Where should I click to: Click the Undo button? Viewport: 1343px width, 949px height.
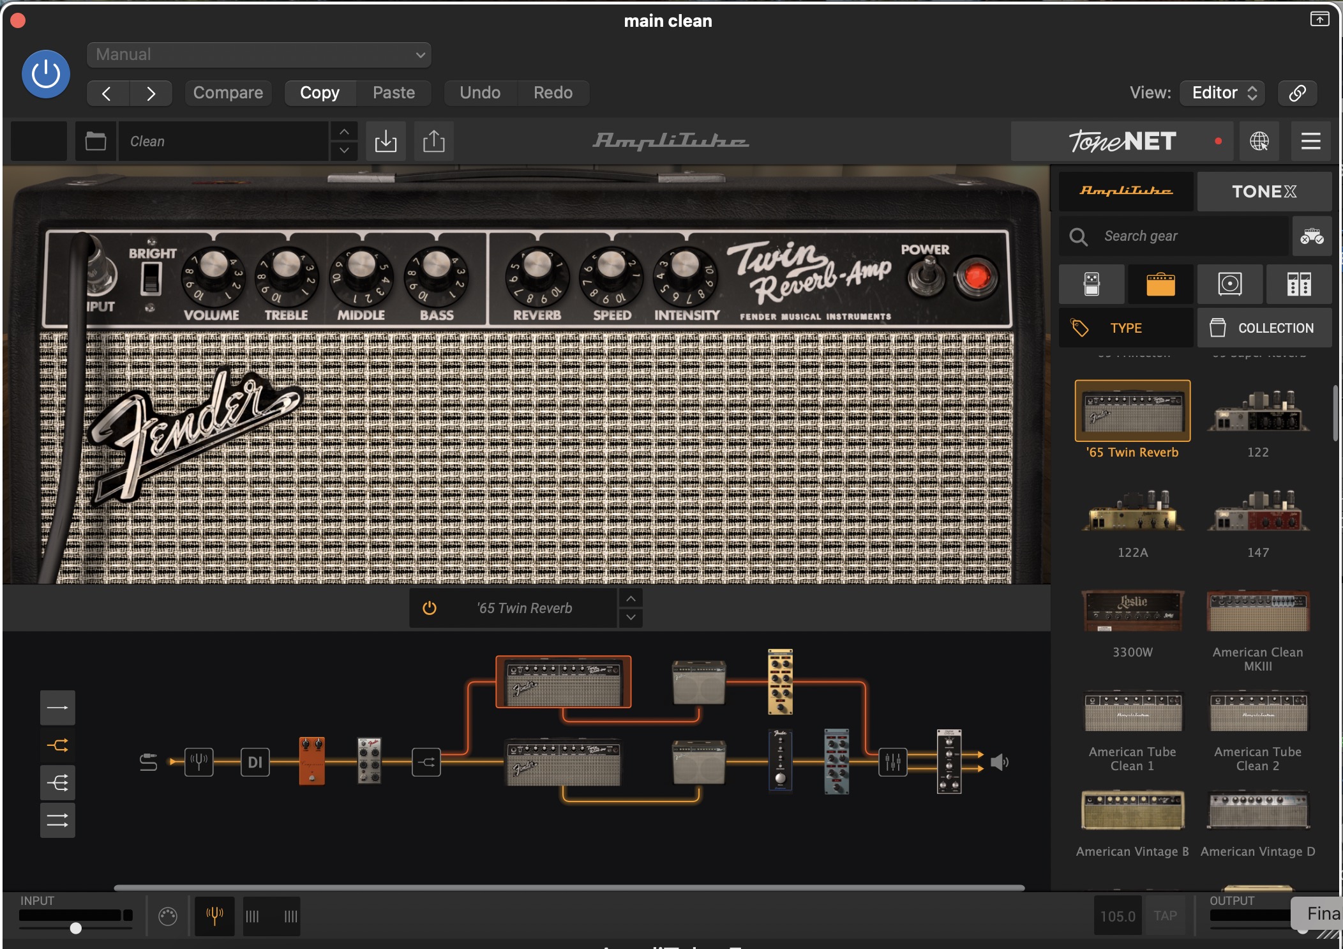pyautogui.click(x=480, y=93)
